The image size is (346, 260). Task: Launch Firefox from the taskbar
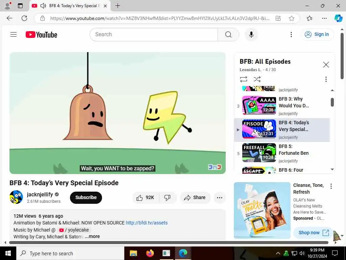click(150, 253)
